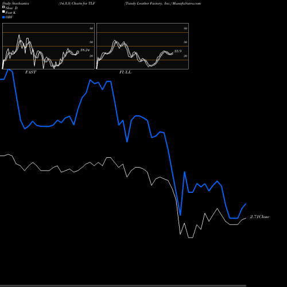
Task: Click the 20 axis label in FULL chart
Action: coord(185,56)
